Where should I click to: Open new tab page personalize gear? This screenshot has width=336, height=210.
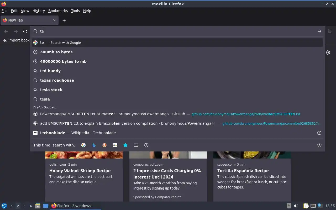click(x=328, y=52)
